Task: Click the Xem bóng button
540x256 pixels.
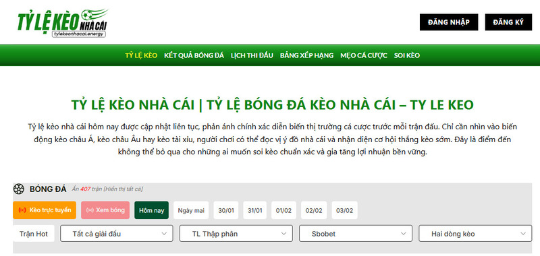Action: [105, 210]
